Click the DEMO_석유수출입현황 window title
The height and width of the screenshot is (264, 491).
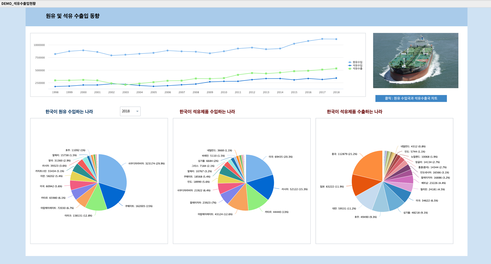(x=19, y=4)
